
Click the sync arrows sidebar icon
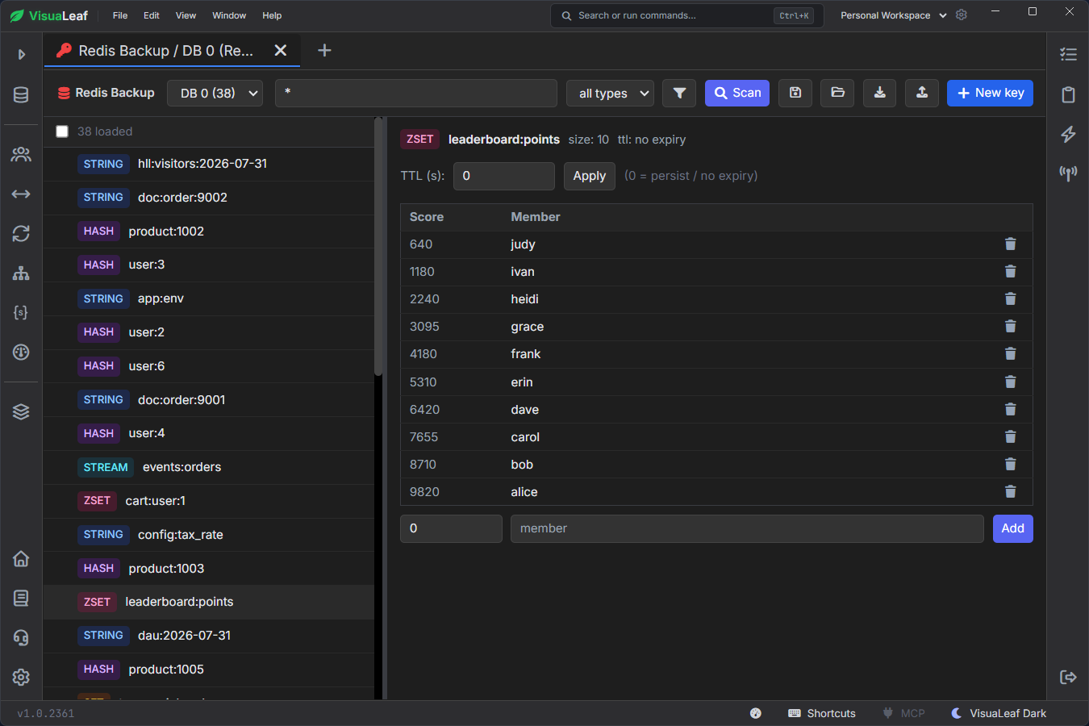[21, 233]
